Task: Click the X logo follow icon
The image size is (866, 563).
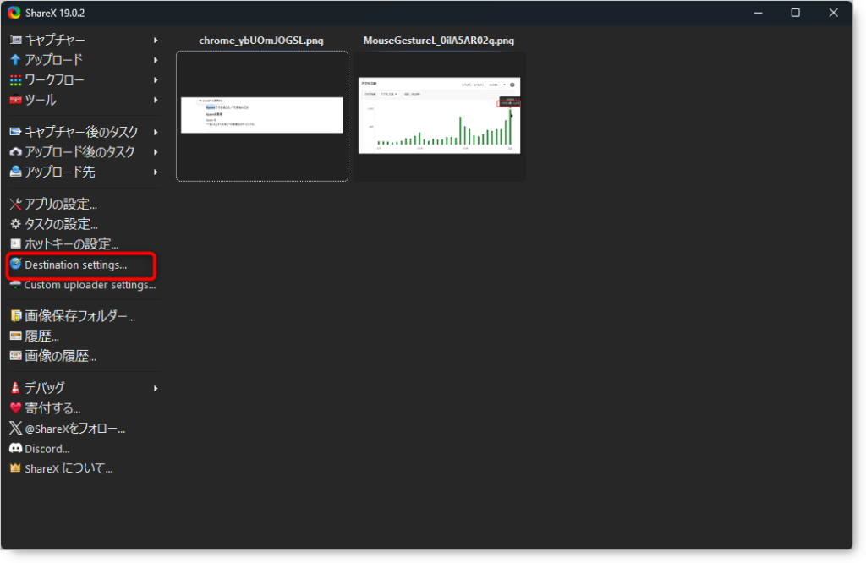Action: (x=15, y=429)
